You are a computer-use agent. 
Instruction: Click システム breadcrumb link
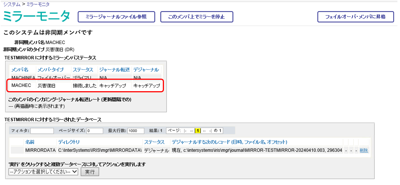11,4
